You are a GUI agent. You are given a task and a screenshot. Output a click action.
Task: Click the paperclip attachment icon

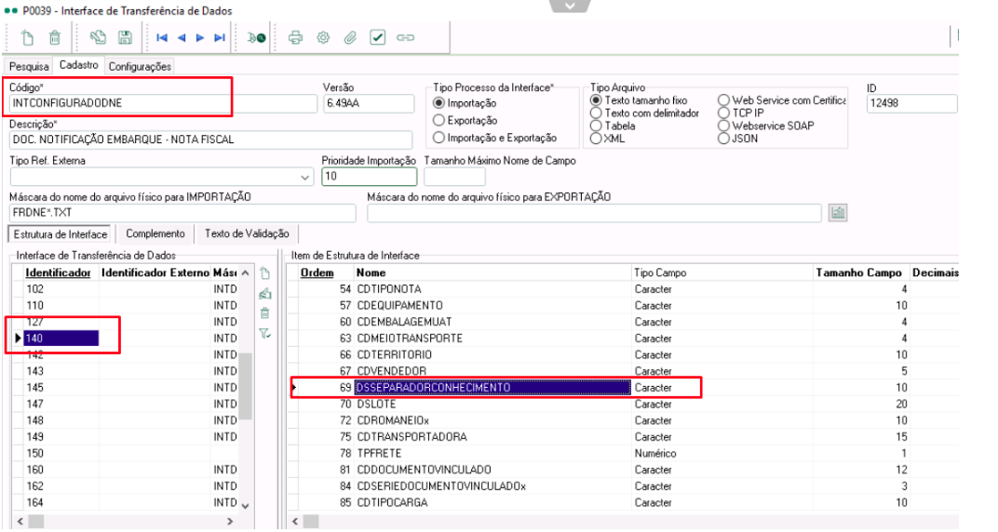(x=350, y=38)
